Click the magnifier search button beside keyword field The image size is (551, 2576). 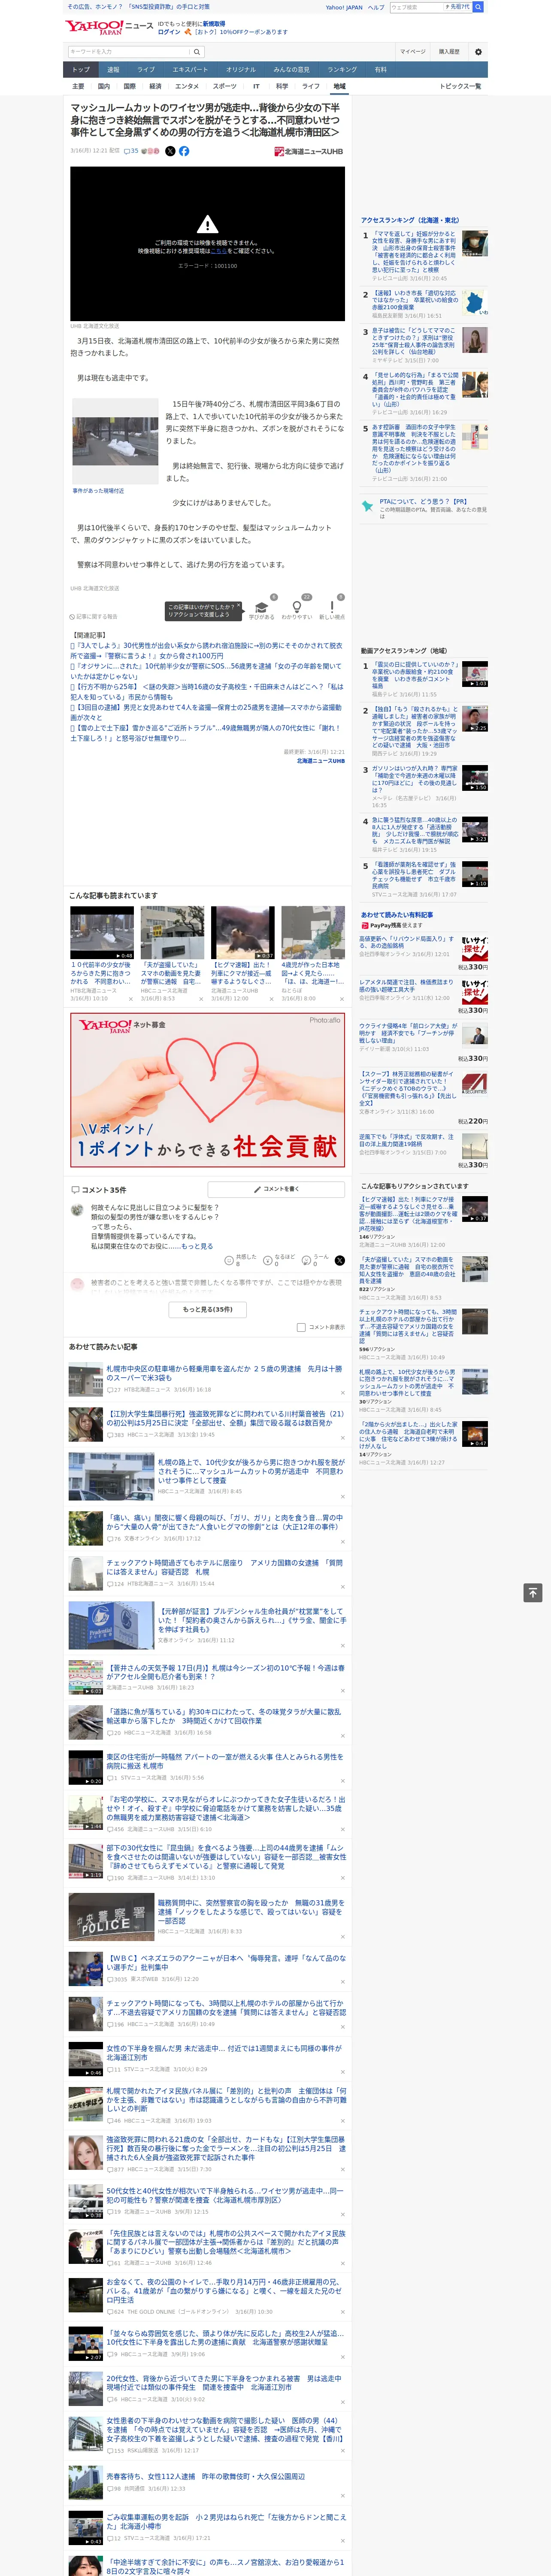198,52
